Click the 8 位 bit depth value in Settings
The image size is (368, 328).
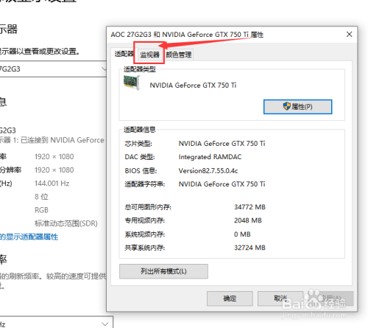tap(41, 197)
